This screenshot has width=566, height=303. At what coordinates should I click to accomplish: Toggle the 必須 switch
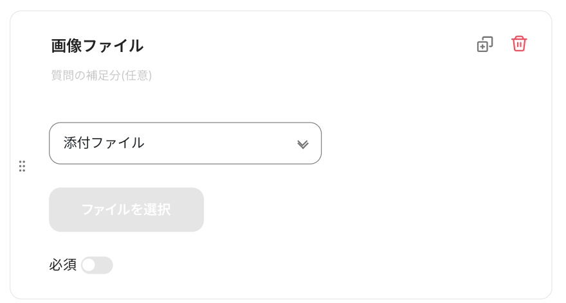97,265
